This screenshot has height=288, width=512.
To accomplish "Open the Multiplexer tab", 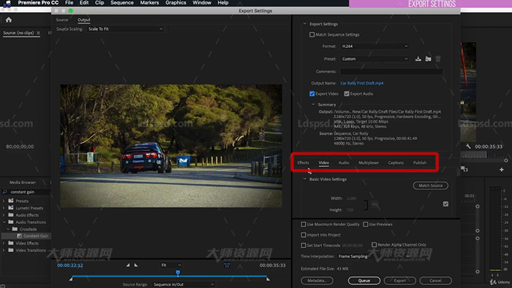I will click(x=369, y=163).
